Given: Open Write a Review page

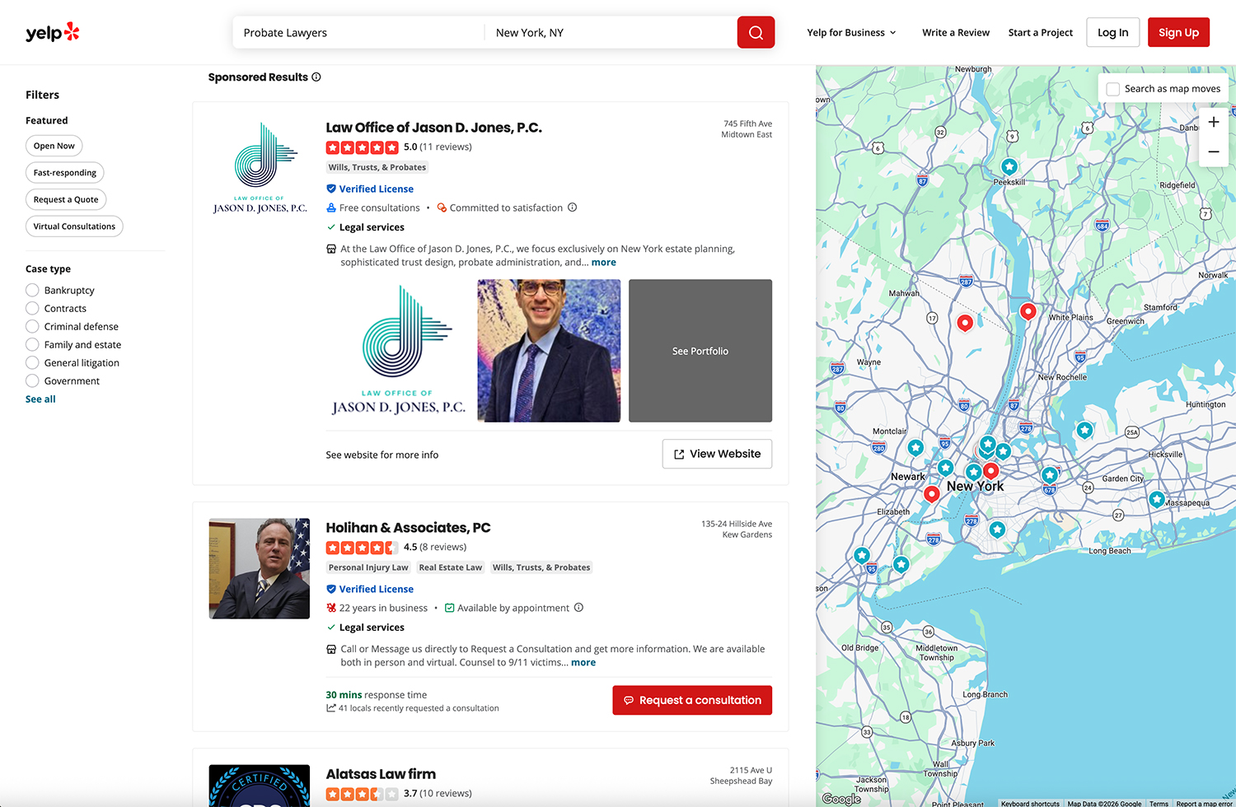Looking at the screenshot, I should [x=956, y=33].
